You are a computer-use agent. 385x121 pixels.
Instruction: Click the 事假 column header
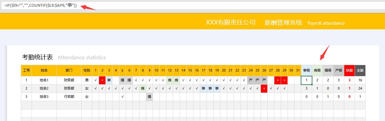click(307, 70)
